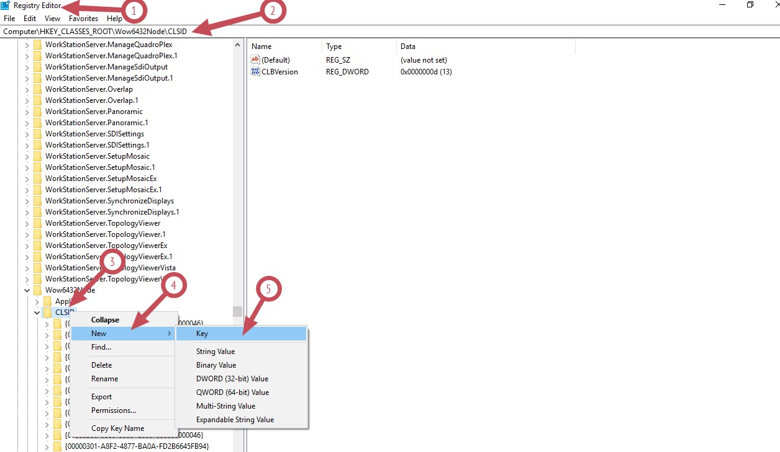780x452 pixels.
Task: Collapse the Wow6432Node tree node
Action: coord(27,290)
